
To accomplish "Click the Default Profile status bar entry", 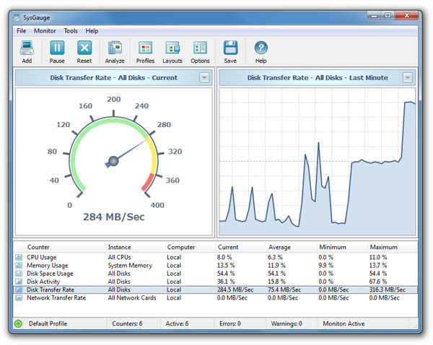I will pos(48,324).
